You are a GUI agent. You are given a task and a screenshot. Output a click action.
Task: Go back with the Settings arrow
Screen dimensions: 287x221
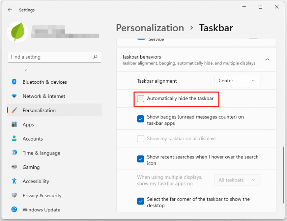[10, 10]
